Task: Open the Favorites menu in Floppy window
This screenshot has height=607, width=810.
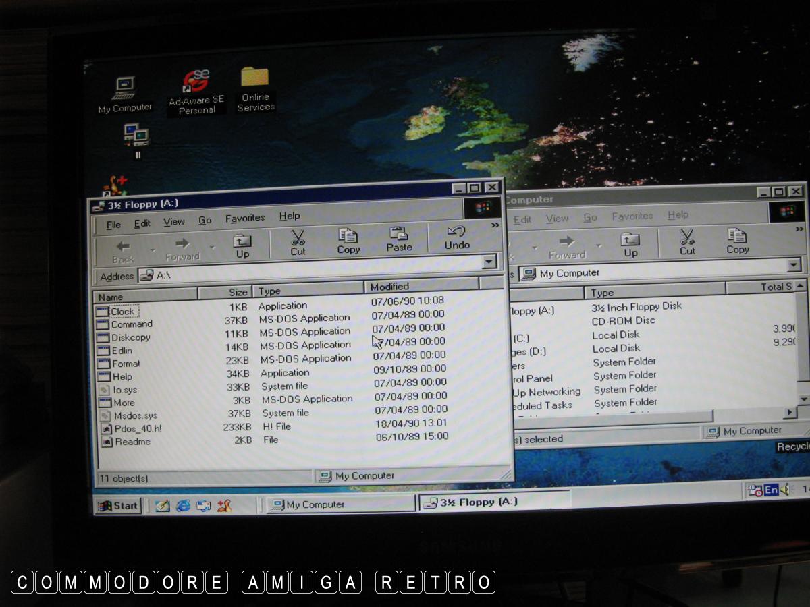Action: pyautogui.click(x=244, y=218)
